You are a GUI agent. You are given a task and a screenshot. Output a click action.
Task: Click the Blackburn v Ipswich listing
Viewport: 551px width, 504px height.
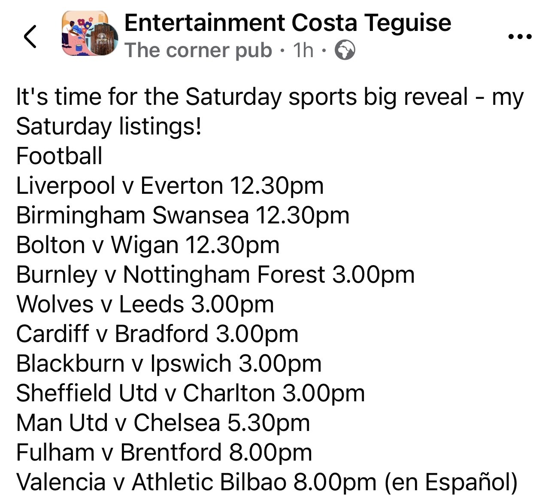tap(169, 363)
